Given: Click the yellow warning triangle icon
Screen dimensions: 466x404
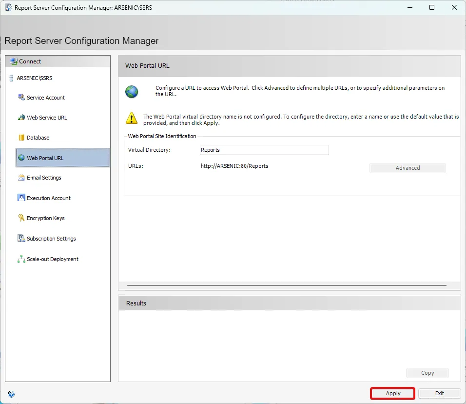Looking at the screenshot, I should 132,118.
